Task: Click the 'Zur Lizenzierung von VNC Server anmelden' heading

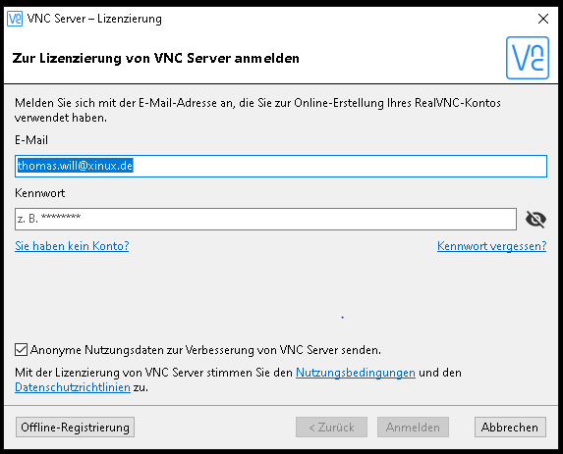Action: (156, 58)
